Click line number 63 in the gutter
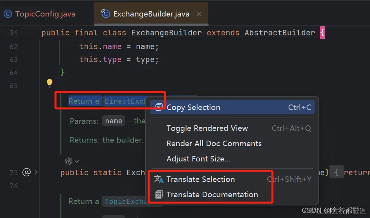Image resolution: width=370 pixels, height=218 pixels. tap(14, 60)
